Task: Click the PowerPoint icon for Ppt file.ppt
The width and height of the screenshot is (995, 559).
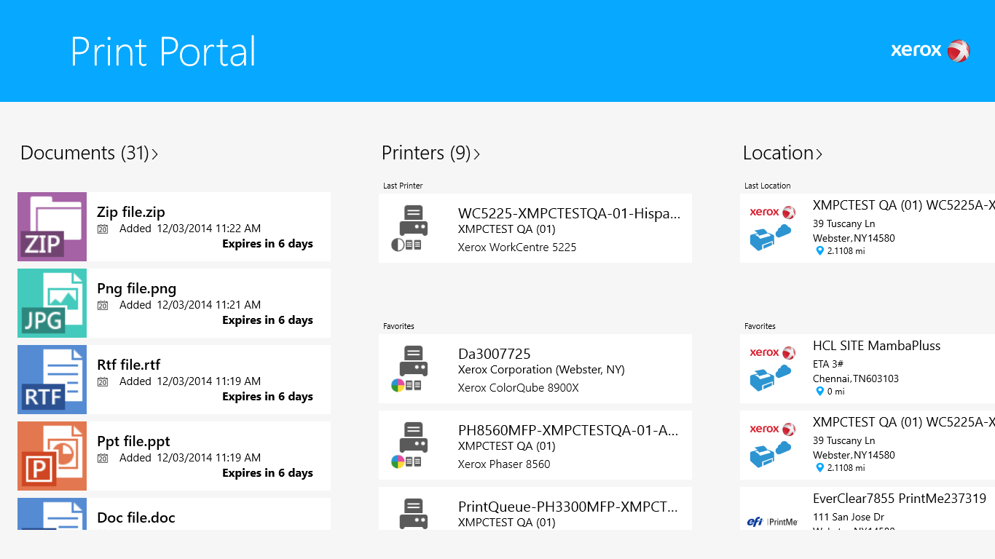Action: [52, 456]
